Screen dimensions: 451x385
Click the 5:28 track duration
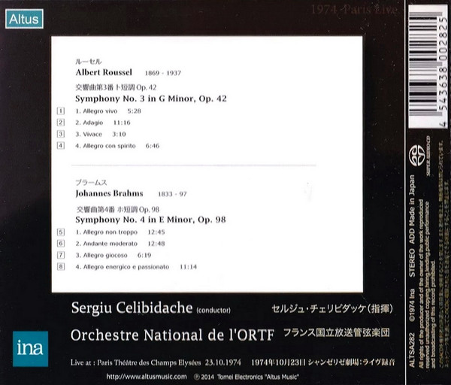pos(135,111)
